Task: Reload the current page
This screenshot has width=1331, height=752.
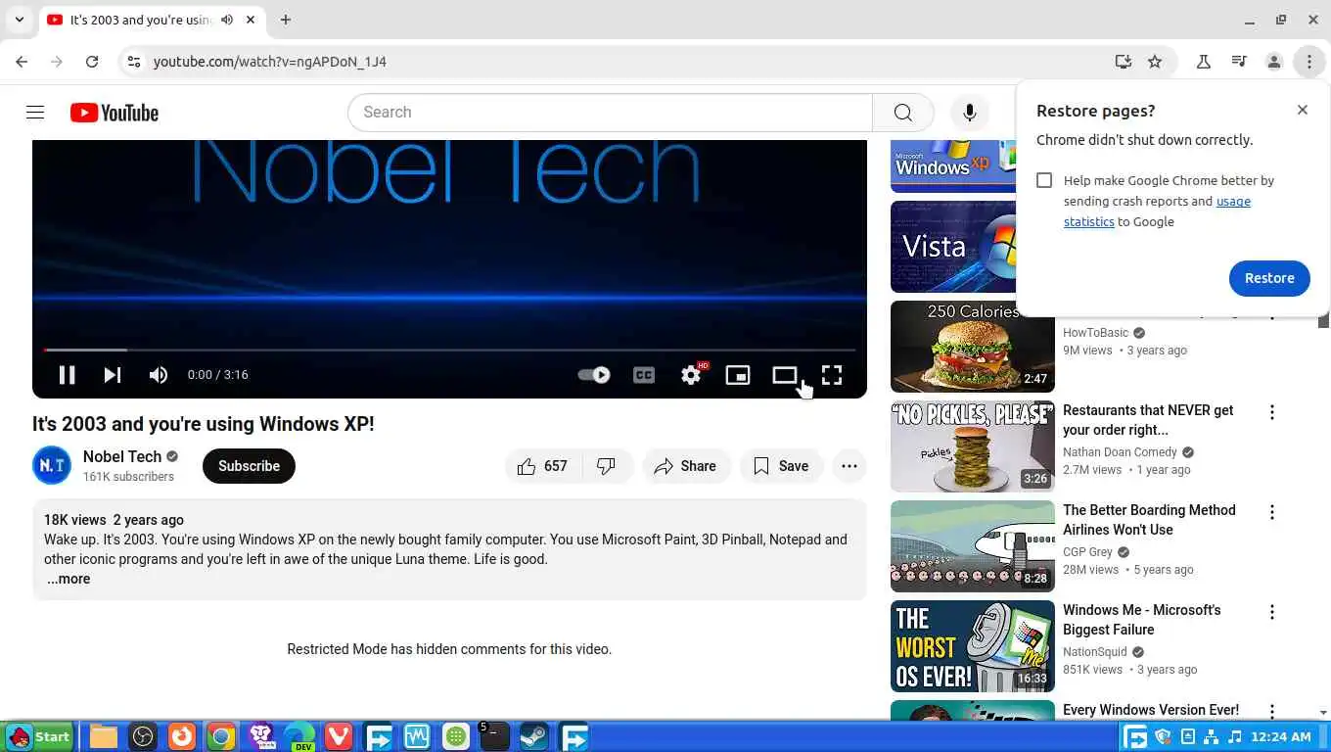Action: (92, 62)
